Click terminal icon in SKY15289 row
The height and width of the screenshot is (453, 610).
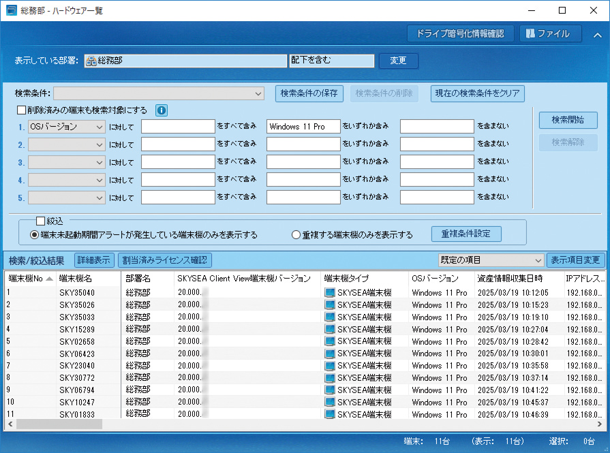[329, 329]
